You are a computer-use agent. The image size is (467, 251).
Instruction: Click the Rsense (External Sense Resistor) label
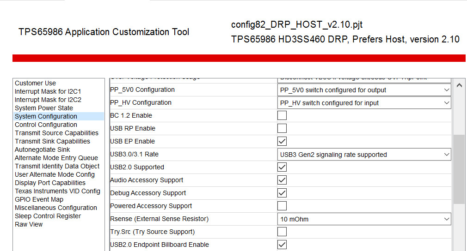click(x=160, y=219)
